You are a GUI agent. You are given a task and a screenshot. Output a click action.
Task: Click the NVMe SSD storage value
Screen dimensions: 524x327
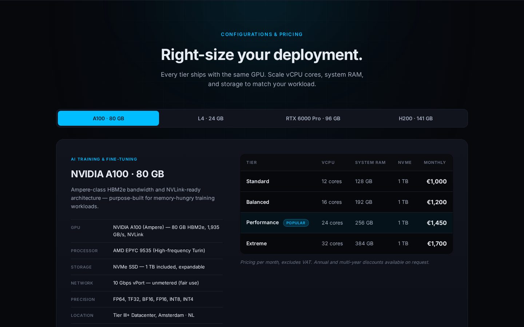tap(159, 267)
